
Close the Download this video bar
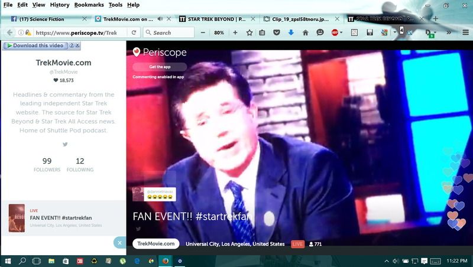(77, 45)
